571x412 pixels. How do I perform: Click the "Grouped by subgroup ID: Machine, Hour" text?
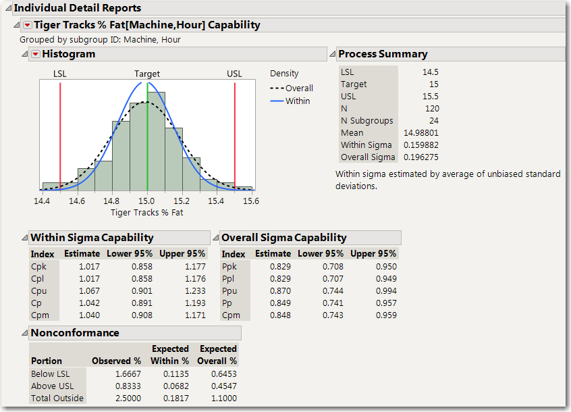tap(100, 40)
